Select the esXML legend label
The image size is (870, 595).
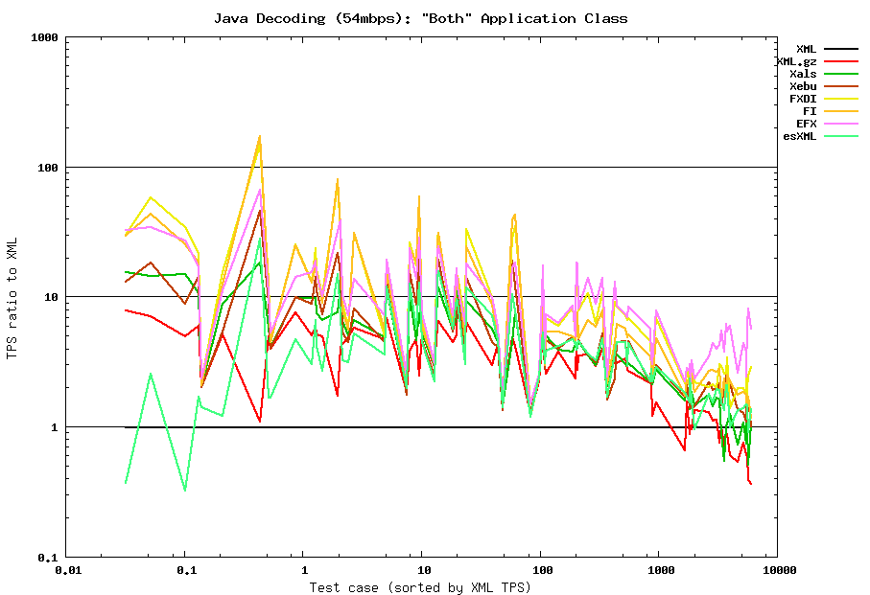800,136
